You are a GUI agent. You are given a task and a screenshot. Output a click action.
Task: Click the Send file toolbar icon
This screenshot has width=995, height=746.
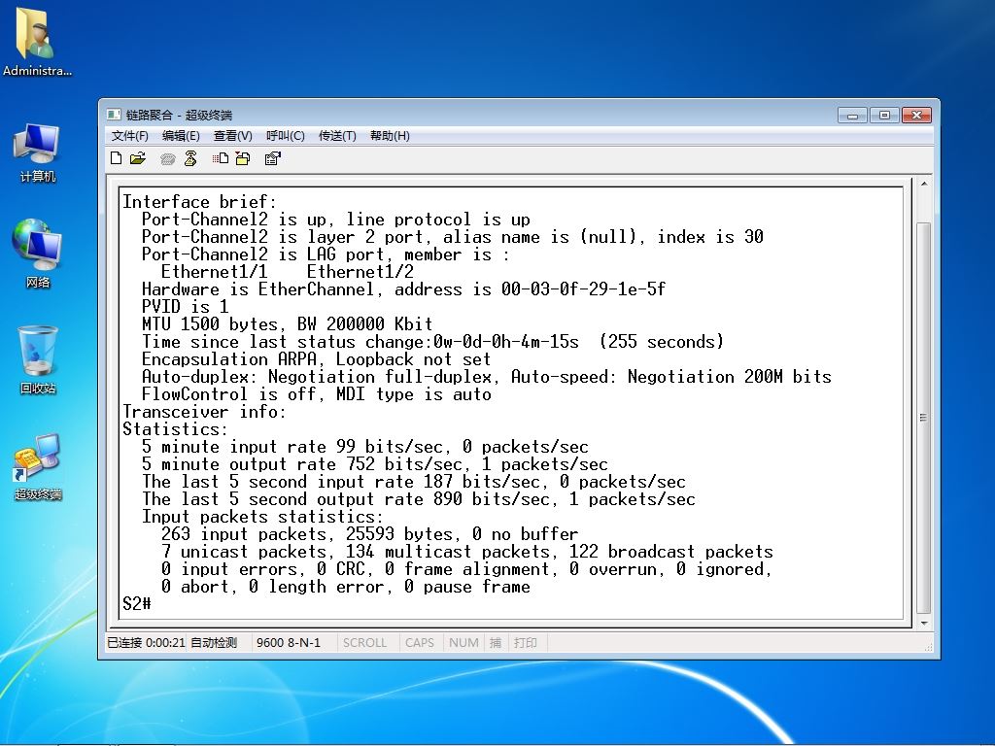point(221,158)
